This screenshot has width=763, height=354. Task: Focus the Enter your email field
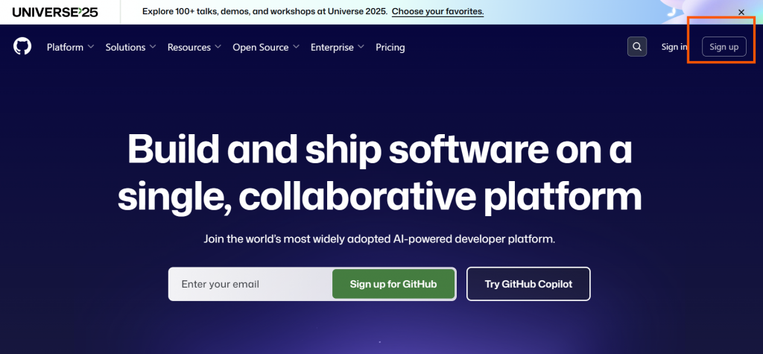click(x=250, y=284)
